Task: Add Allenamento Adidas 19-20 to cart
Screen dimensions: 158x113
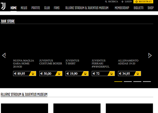Action: [x=137, y=74]
